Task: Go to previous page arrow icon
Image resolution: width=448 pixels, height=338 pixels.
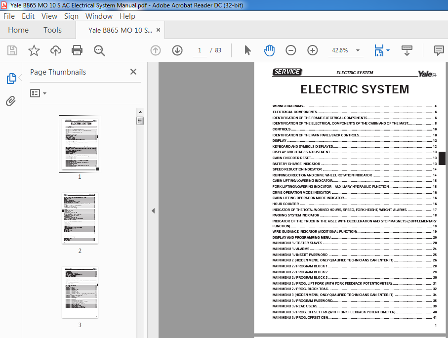Action: coord(156,50)
